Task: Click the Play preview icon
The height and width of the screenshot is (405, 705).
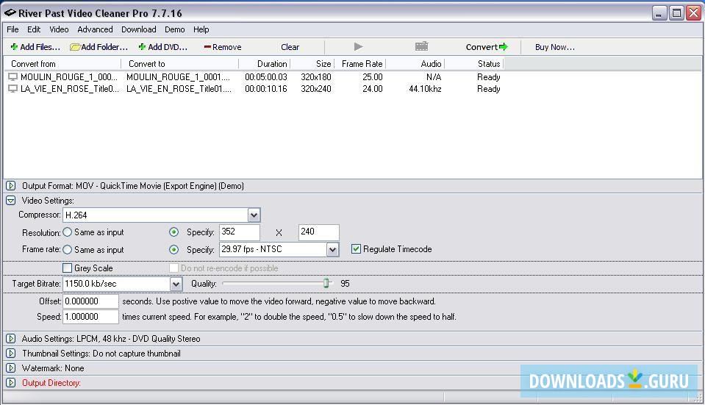Action: pos(358,46)
